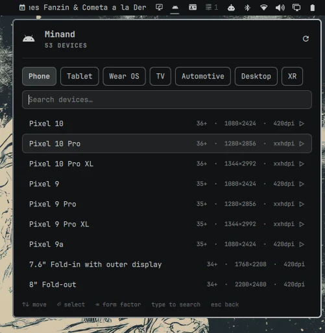Switch to the Tablet form factor
The image size is (325, 333).
tap(80, 76)
